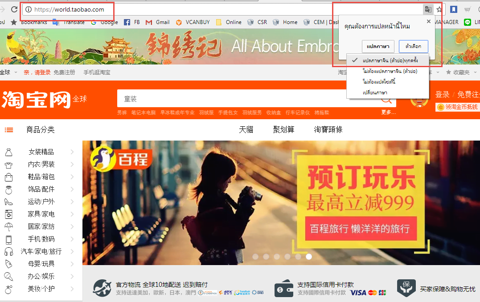Show more hot searches via 更多...
Viewport: 480px width, 302px height.
(x=389, y=113)
